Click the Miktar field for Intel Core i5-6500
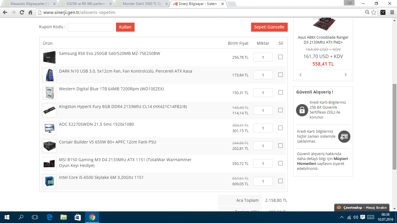 [x=263, y=181]
